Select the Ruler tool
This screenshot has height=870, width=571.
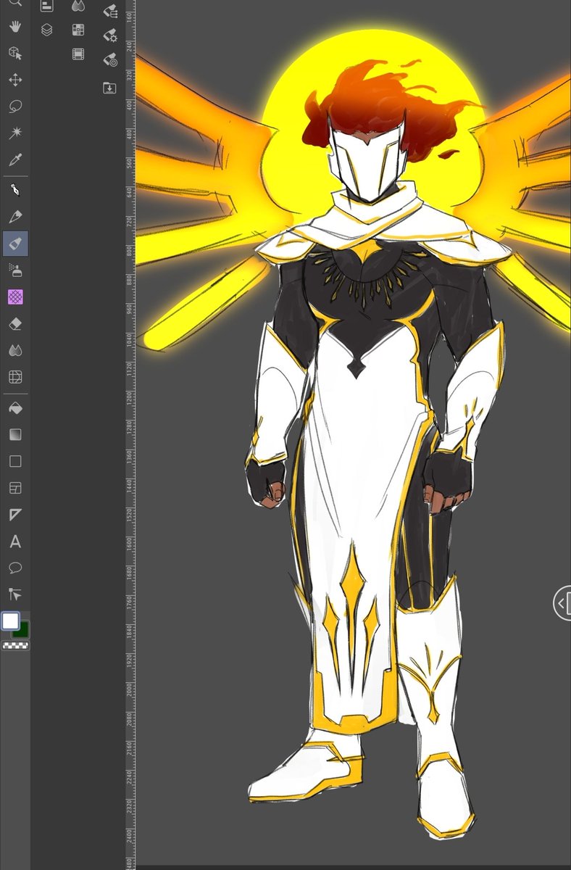click(15, 515)
